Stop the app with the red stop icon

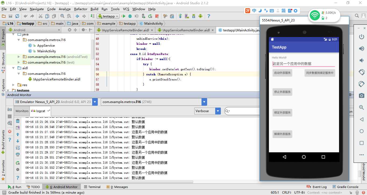(157, 16)
